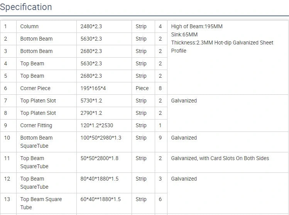Click the Top Beam Square Tube cell in row 13
The width and height of the screenshot is (289, 215).
coord(41,203)
